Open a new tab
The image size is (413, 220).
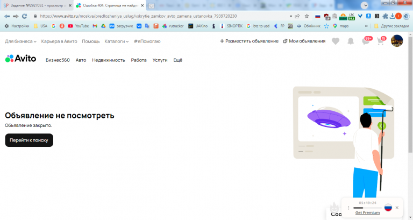point(152,5)
